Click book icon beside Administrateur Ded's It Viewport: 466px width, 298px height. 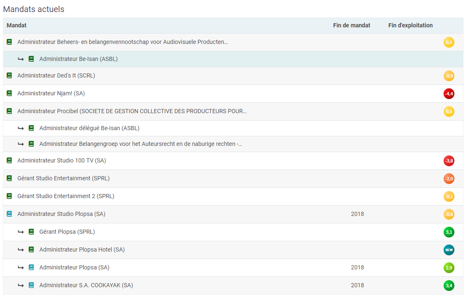pyautogui.click(x=10, y=76)
